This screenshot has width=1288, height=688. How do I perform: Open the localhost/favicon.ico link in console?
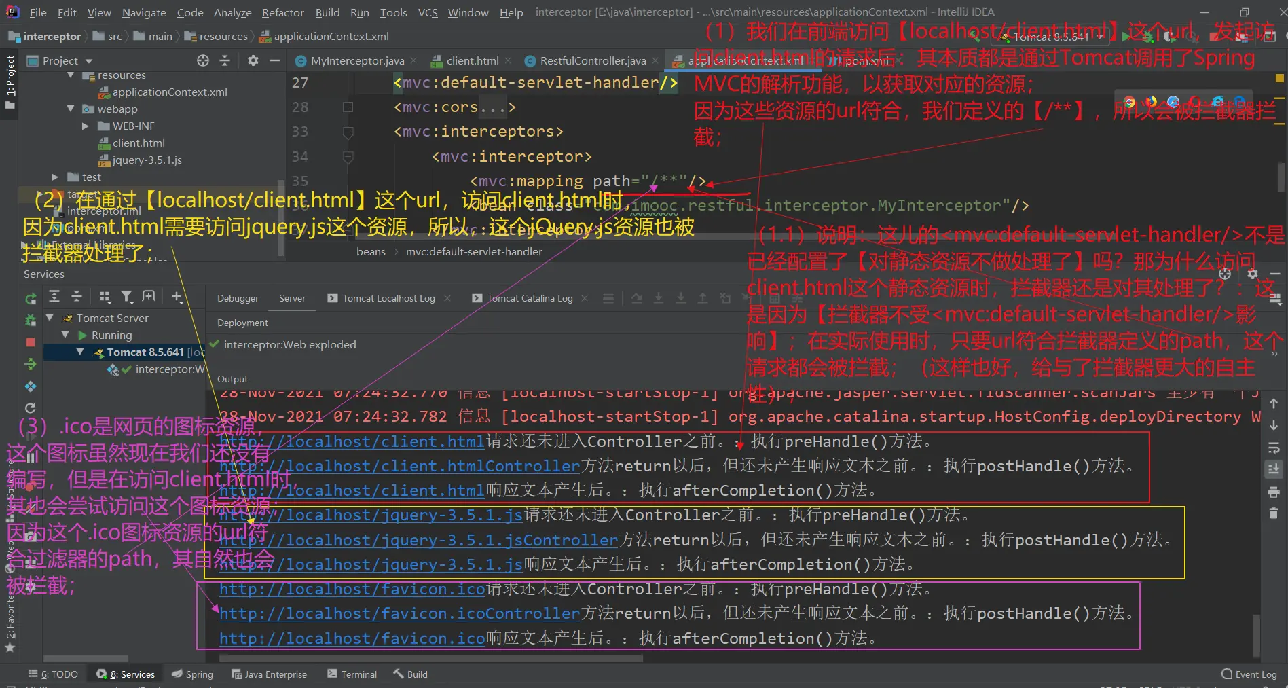tap(352, 590)
